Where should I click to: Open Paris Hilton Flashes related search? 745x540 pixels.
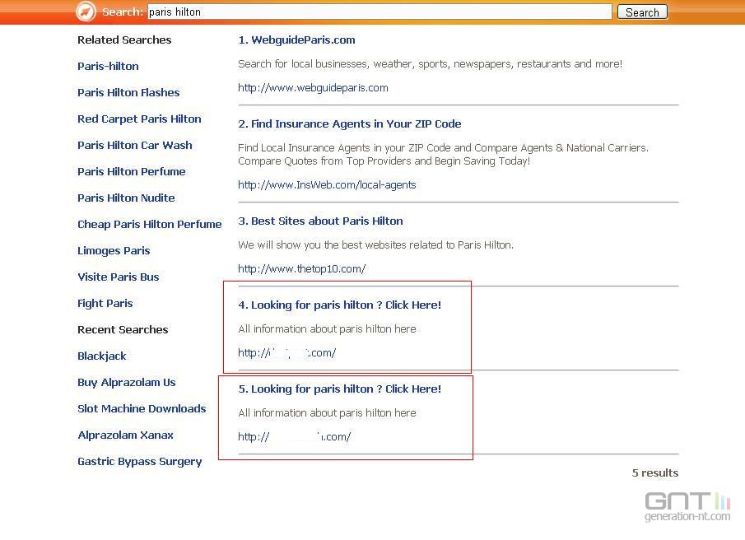[128, 93]
